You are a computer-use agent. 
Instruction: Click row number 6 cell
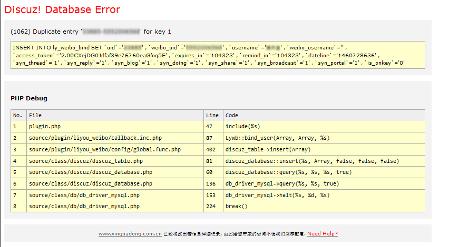(18, 183)
